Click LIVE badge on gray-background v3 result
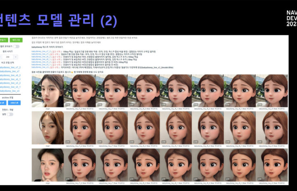This screenshot has height=191, width=297. (260, 179)
